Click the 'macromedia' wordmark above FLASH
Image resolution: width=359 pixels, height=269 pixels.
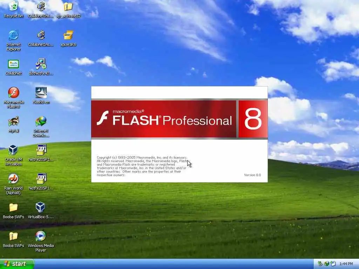pyautogui.click(x=128, y=111)
